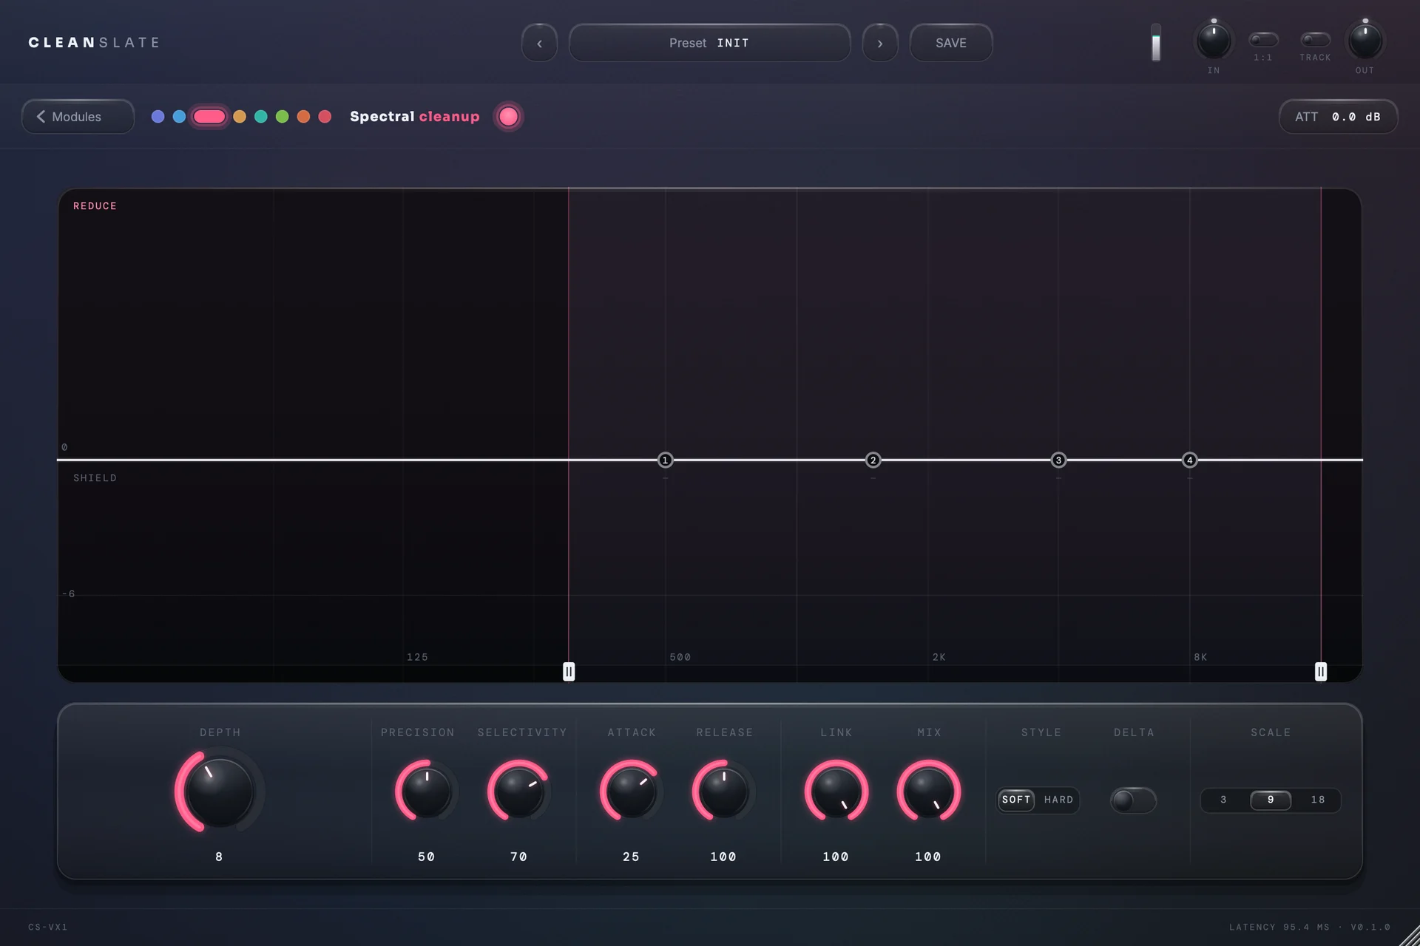
Task: Select the teal module dot
Action: [x=261, y=117]
